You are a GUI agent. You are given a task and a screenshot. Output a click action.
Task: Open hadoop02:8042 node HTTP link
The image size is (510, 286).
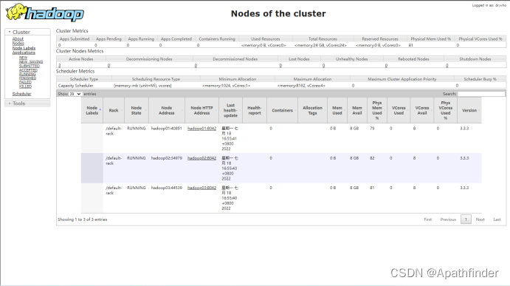click(201, 158)
